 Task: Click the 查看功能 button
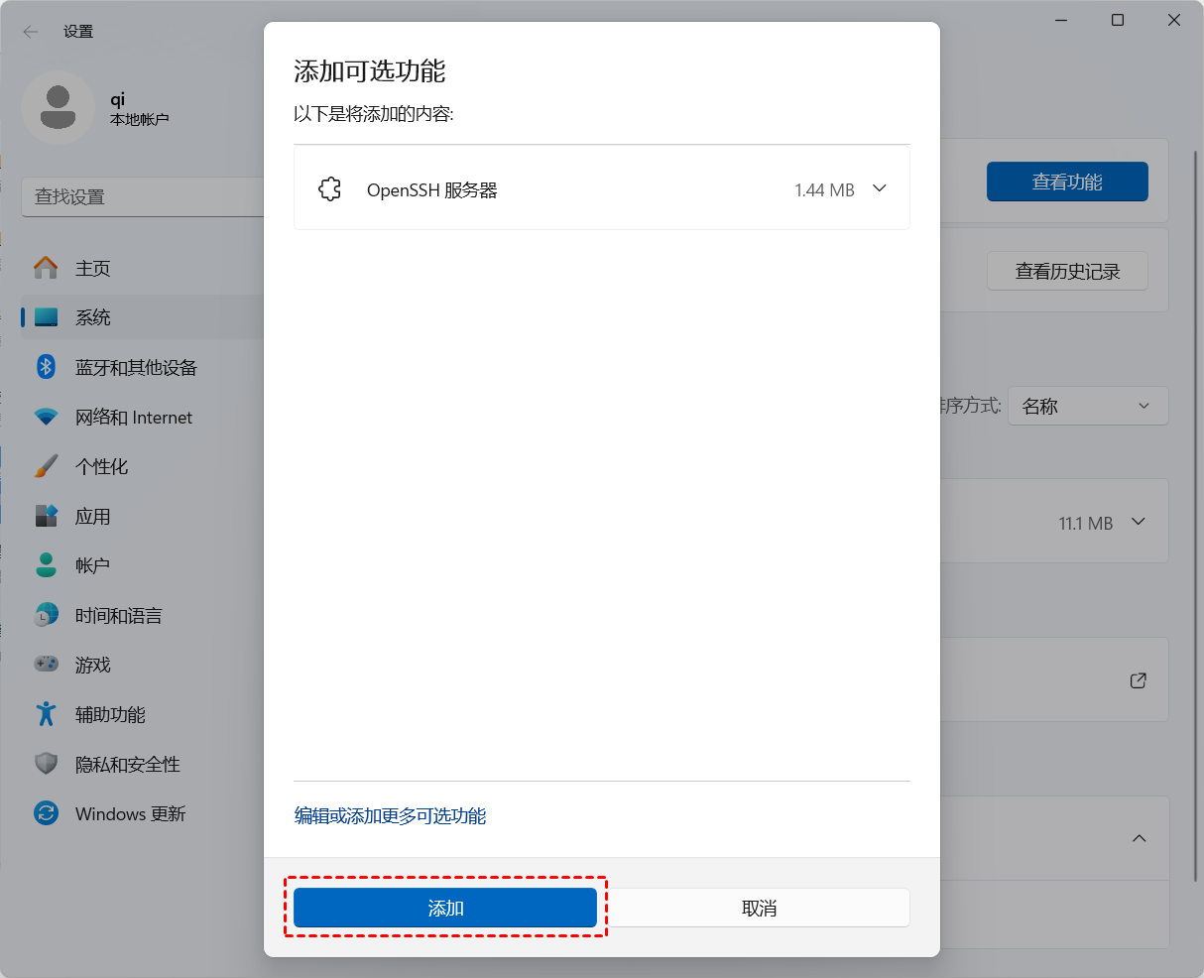(x=1067, y=182)
